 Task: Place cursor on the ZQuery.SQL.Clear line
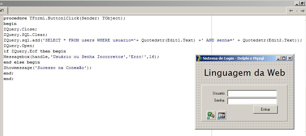click(x=26, y=35)
